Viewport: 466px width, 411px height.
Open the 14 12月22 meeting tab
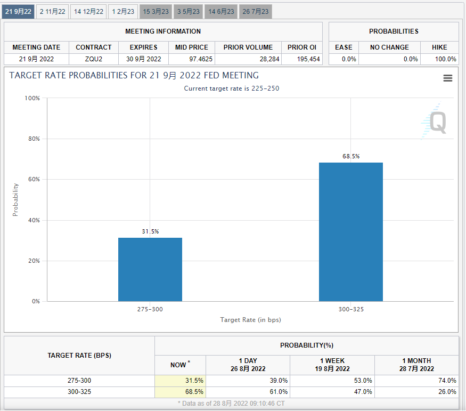pyautogui.click(x=88, y=11)
